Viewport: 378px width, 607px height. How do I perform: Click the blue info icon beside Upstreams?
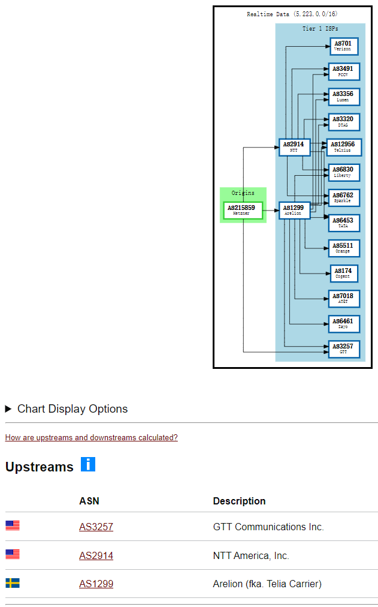pos(88,464)
